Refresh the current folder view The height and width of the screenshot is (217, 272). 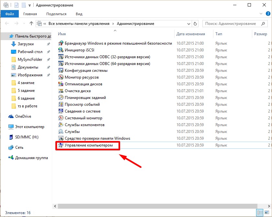click(195, 24)
